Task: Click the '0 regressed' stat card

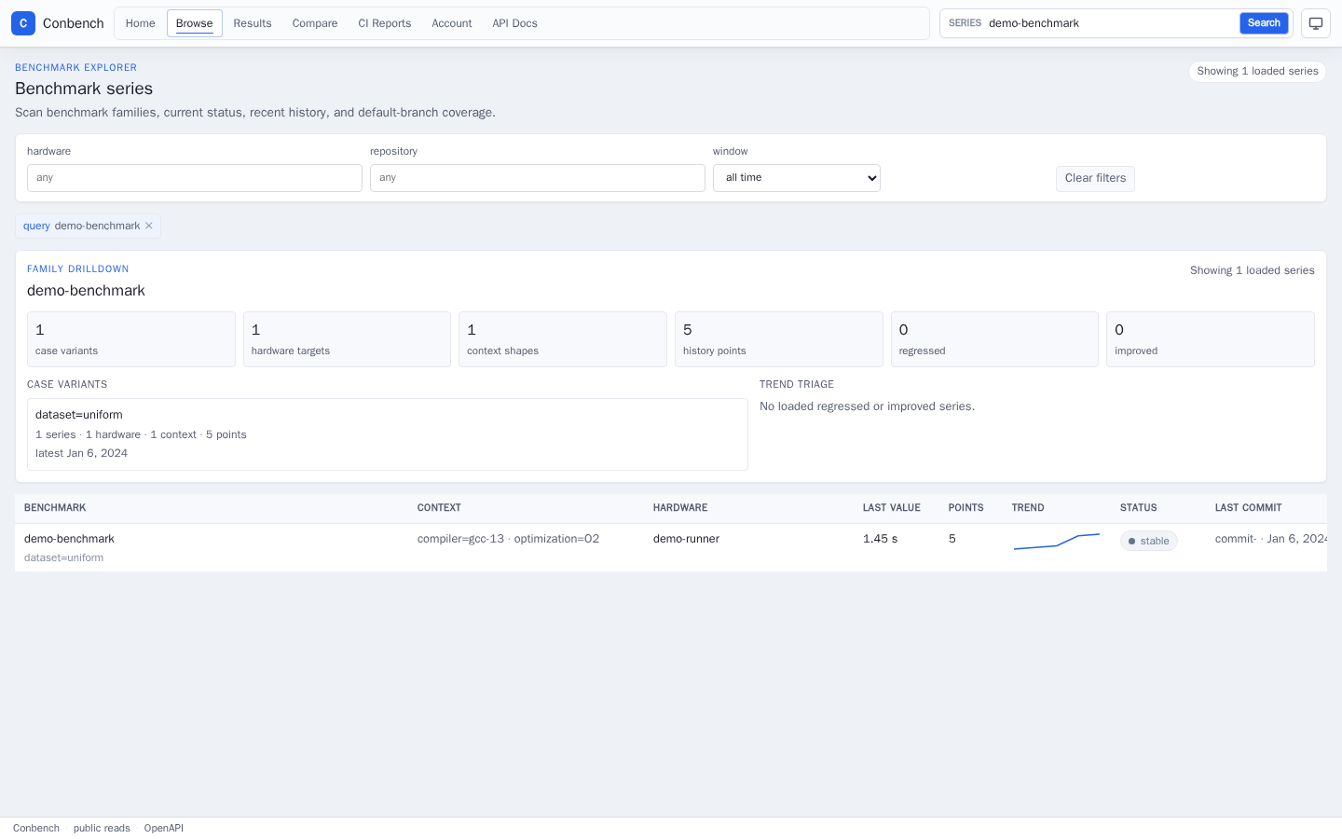Action: [994, 339]
